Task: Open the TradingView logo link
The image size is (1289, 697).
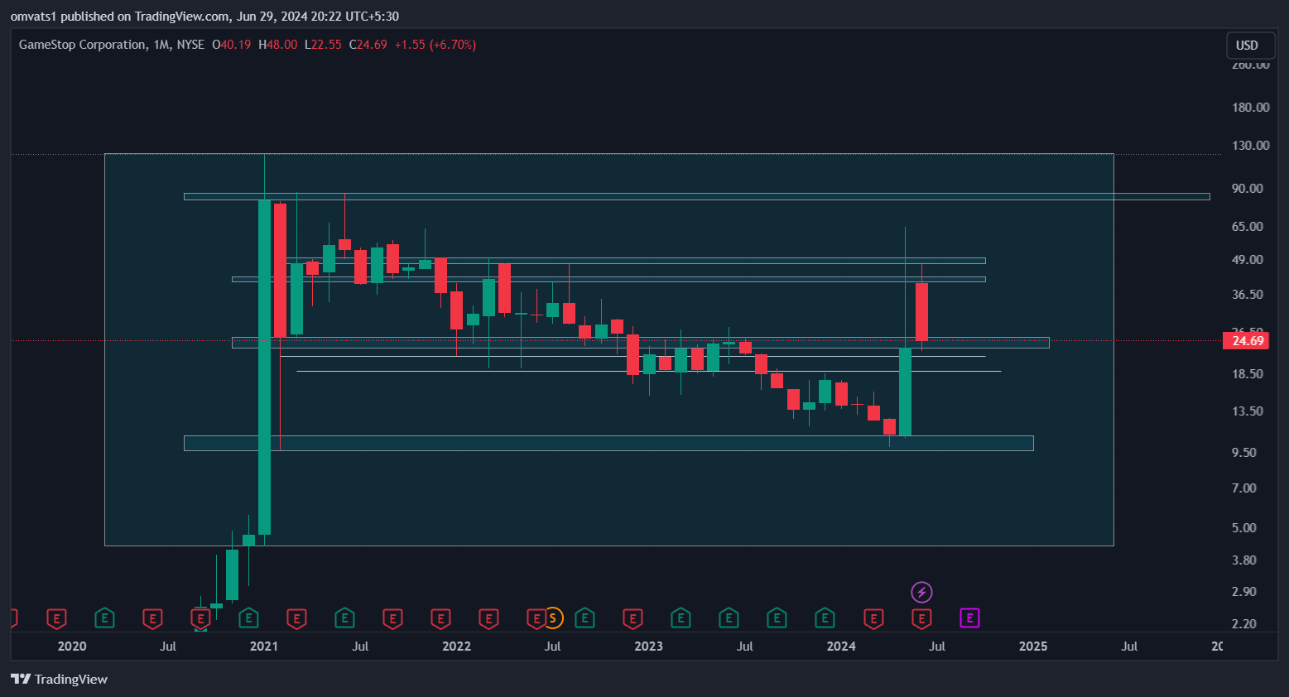Action: pos(59,680)
